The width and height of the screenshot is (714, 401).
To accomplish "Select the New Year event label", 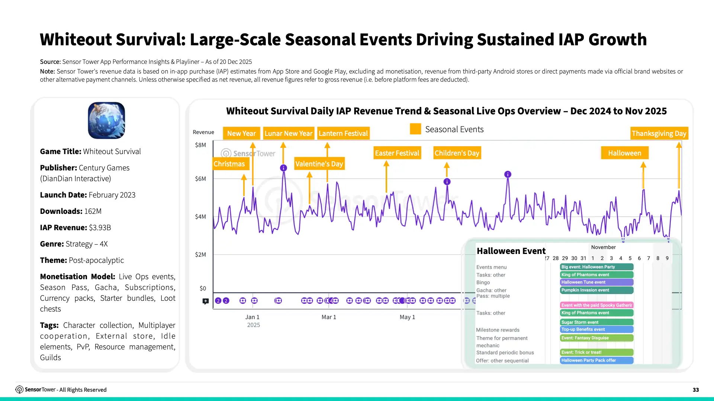I will [x=241, y=133].
